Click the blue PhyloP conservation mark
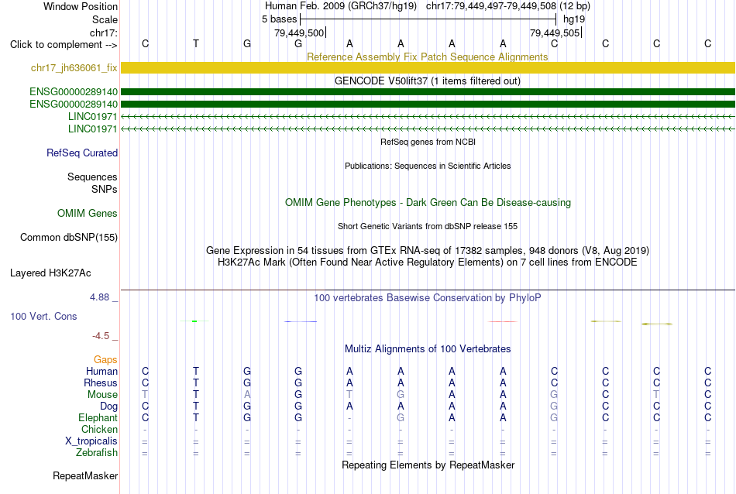Viewport: 736px width, 494px height. click(x=301, y=321)
